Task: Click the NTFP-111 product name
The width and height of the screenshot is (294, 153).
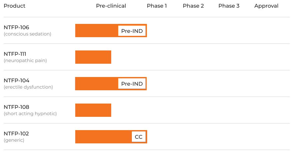Action: pos(15,54)
